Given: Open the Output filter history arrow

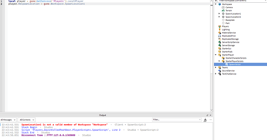Looking at the screenshot, I should pos(200,120).
